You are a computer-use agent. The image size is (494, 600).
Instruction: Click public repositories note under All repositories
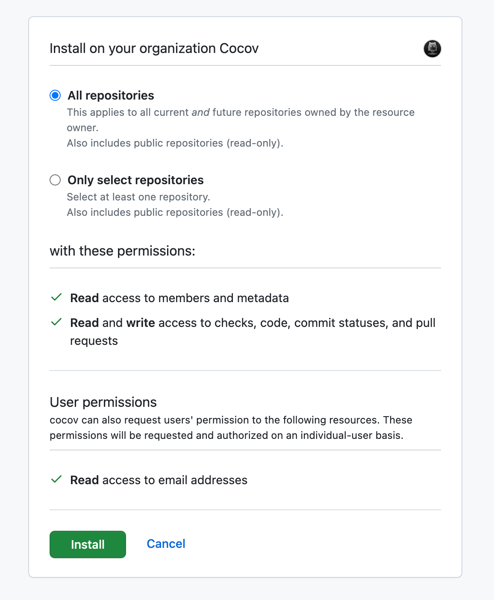click(175, 143)
